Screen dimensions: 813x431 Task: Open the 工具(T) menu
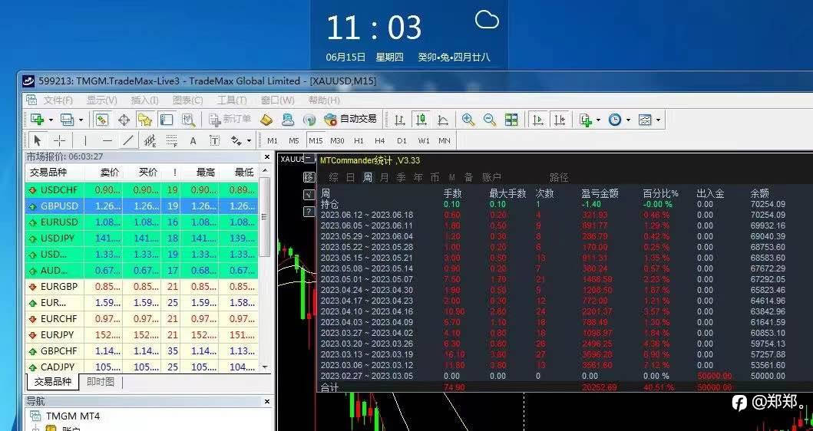click(x=232, y=100)
